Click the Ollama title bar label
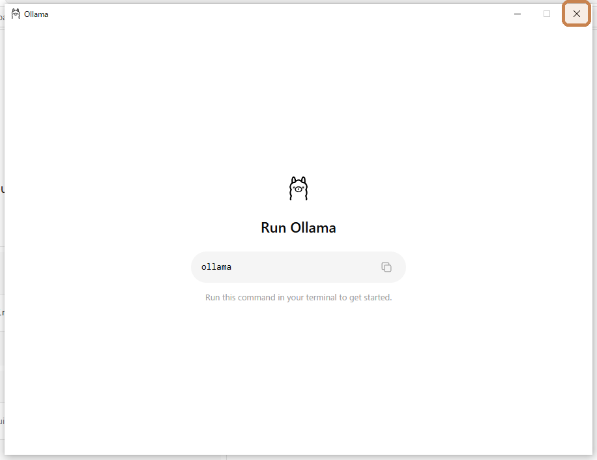The height and width of the screenshot is (460, 597). [x=36, y=14]
